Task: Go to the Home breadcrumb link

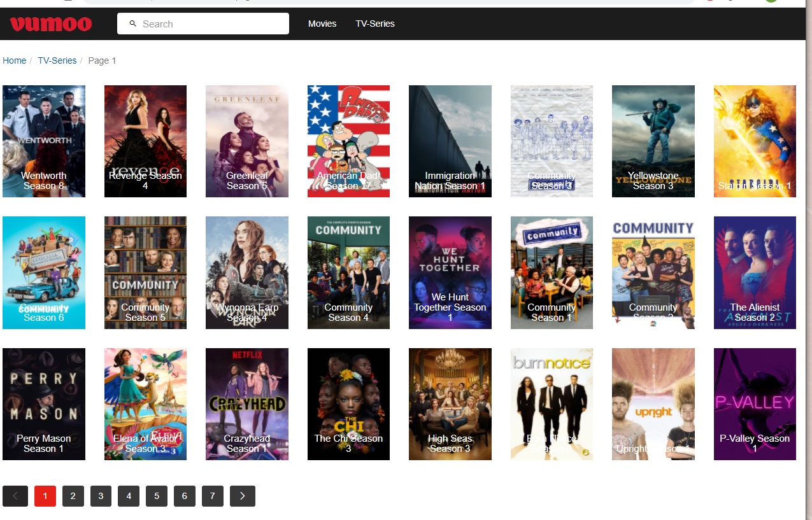Action: pos(15,60)
